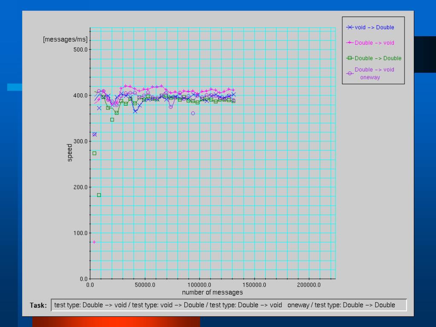Click the 300.0 y-axis tick label
This screenshot has width=436, height=327.
(x=80, y=141)
